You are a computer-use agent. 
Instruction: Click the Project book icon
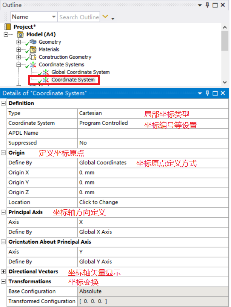coord(8,27)
